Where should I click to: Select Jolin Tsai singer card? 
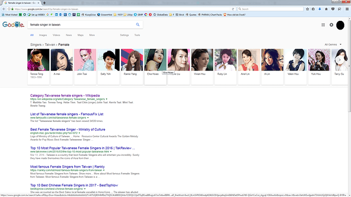pos(85,67)
